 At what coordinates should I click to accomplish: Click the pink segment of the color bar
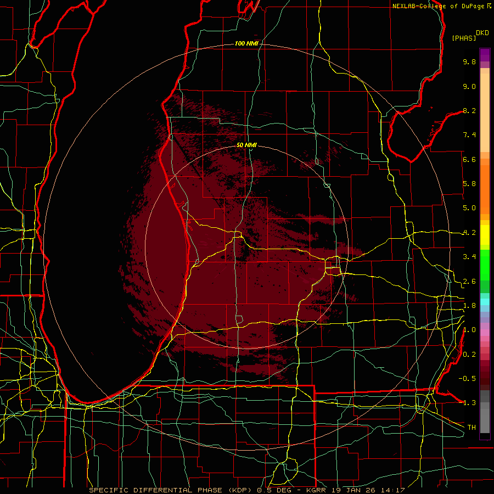(485, 333)
